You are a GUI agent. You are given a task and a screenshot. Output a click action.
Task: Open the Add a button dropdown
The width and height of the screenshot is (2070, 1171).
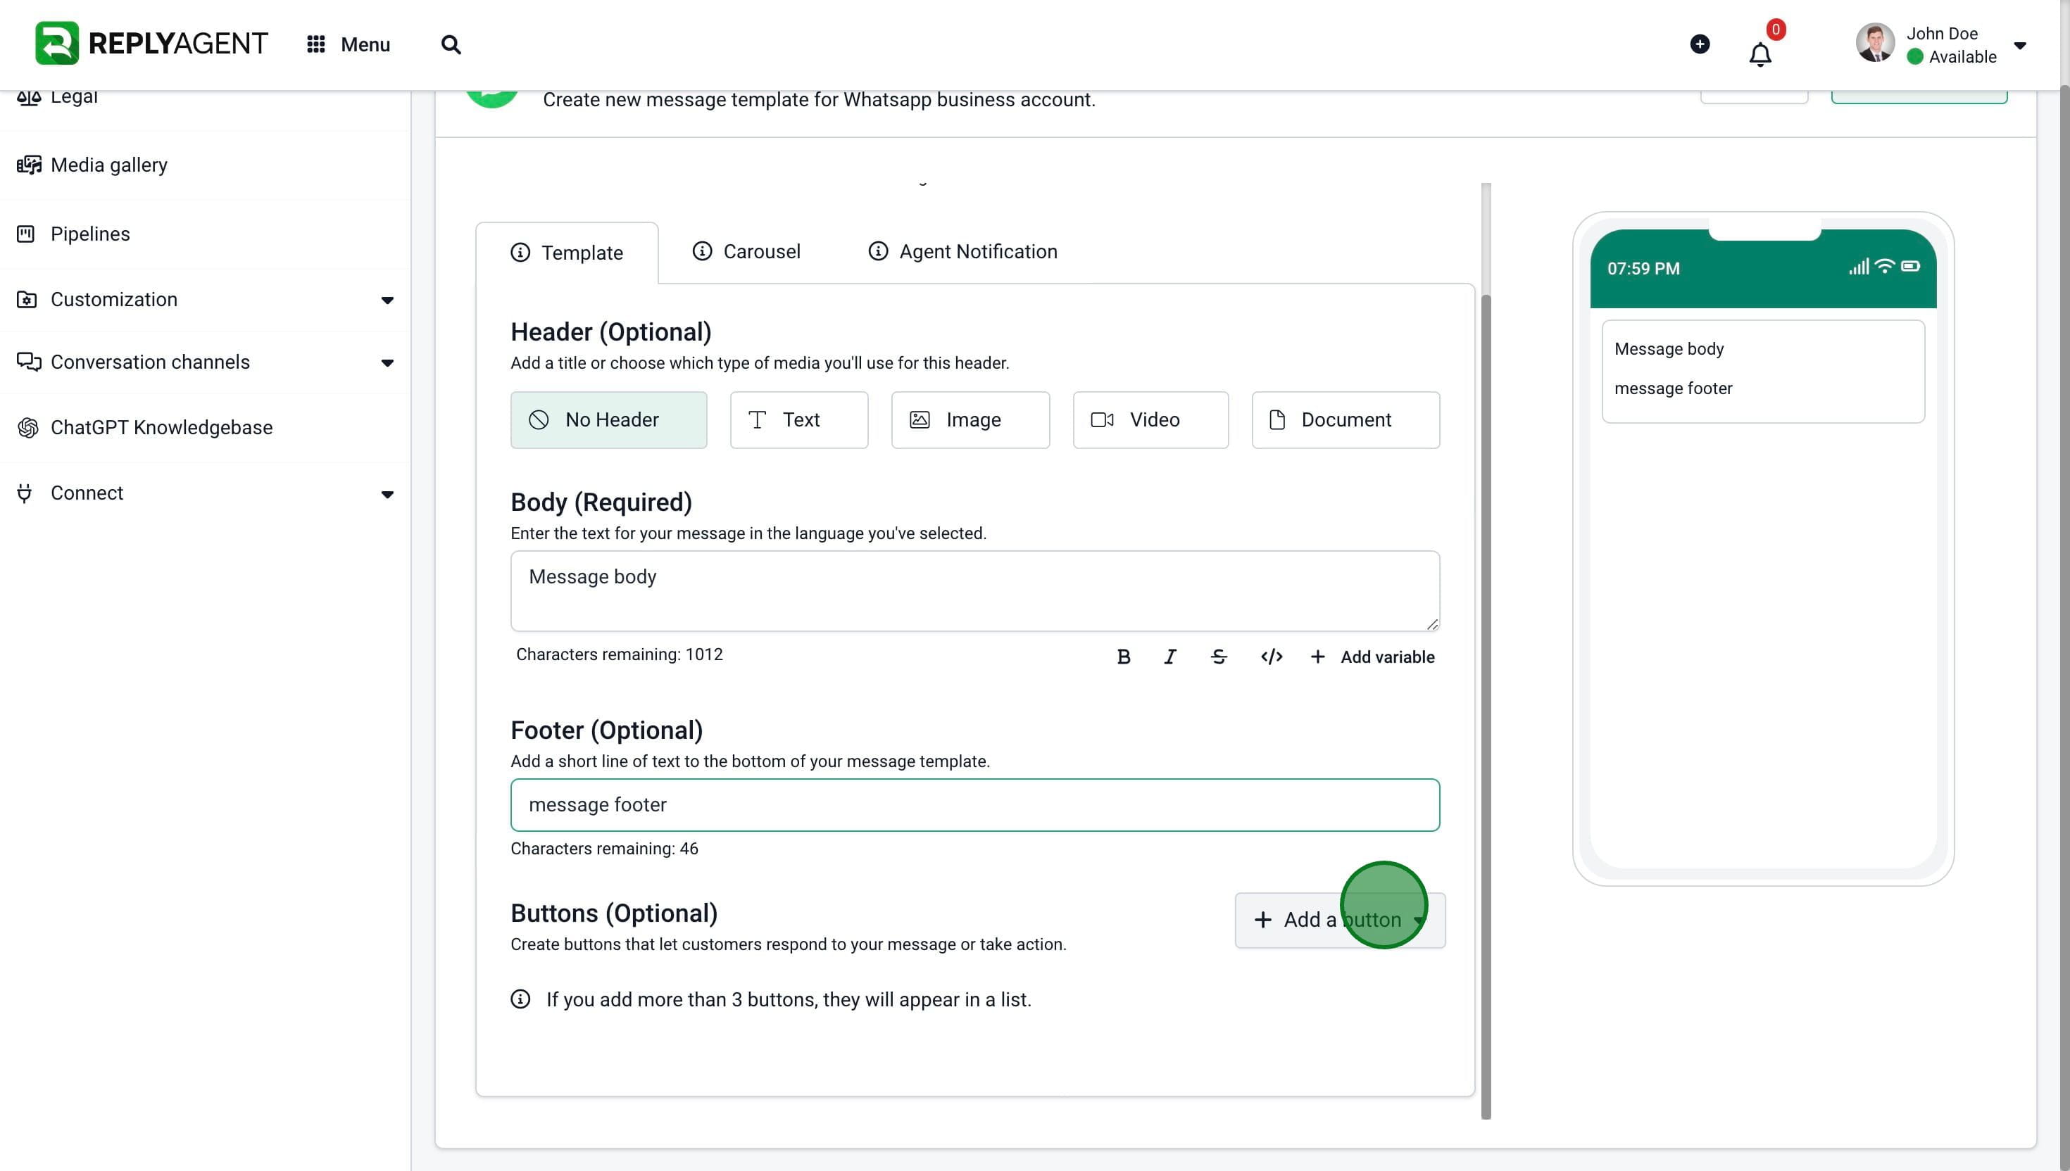(1341, 920)
